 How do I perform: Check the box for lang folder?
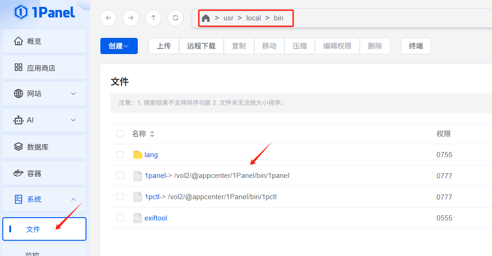pyautogui.click(x=120, y=155)
